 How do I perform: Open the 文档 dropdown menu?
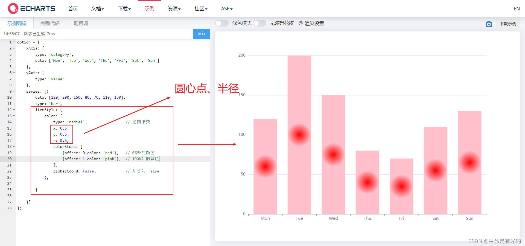coord(98,9)
